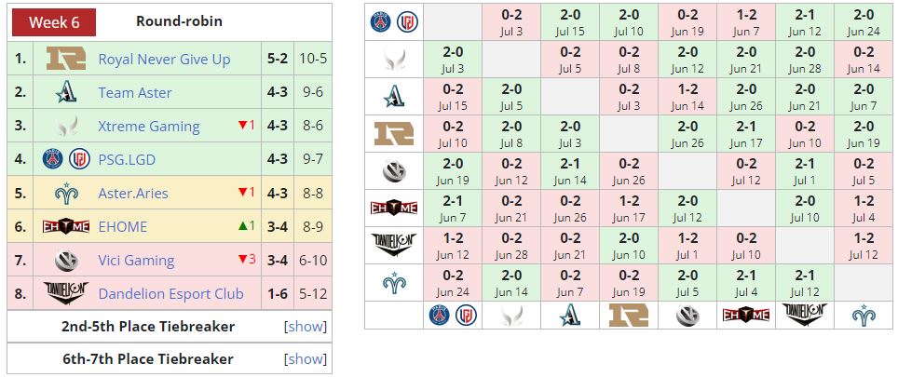The image size is (898, 377).
Task: Click the Xtreme Gaming logo in standings
Action: pos(66,127)
